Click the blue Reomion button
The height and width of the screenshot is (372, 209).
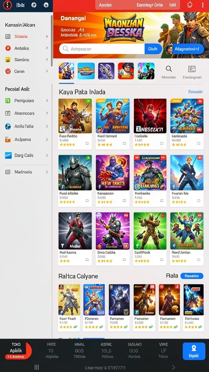point(192,276)
